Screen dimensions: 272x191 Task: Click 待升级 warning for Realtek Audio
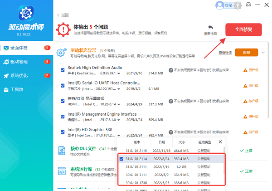251,70
